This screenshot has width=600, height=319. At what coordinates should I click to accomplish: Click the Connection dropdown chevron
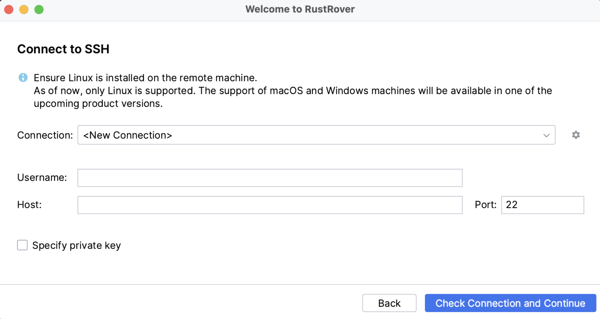546,135
